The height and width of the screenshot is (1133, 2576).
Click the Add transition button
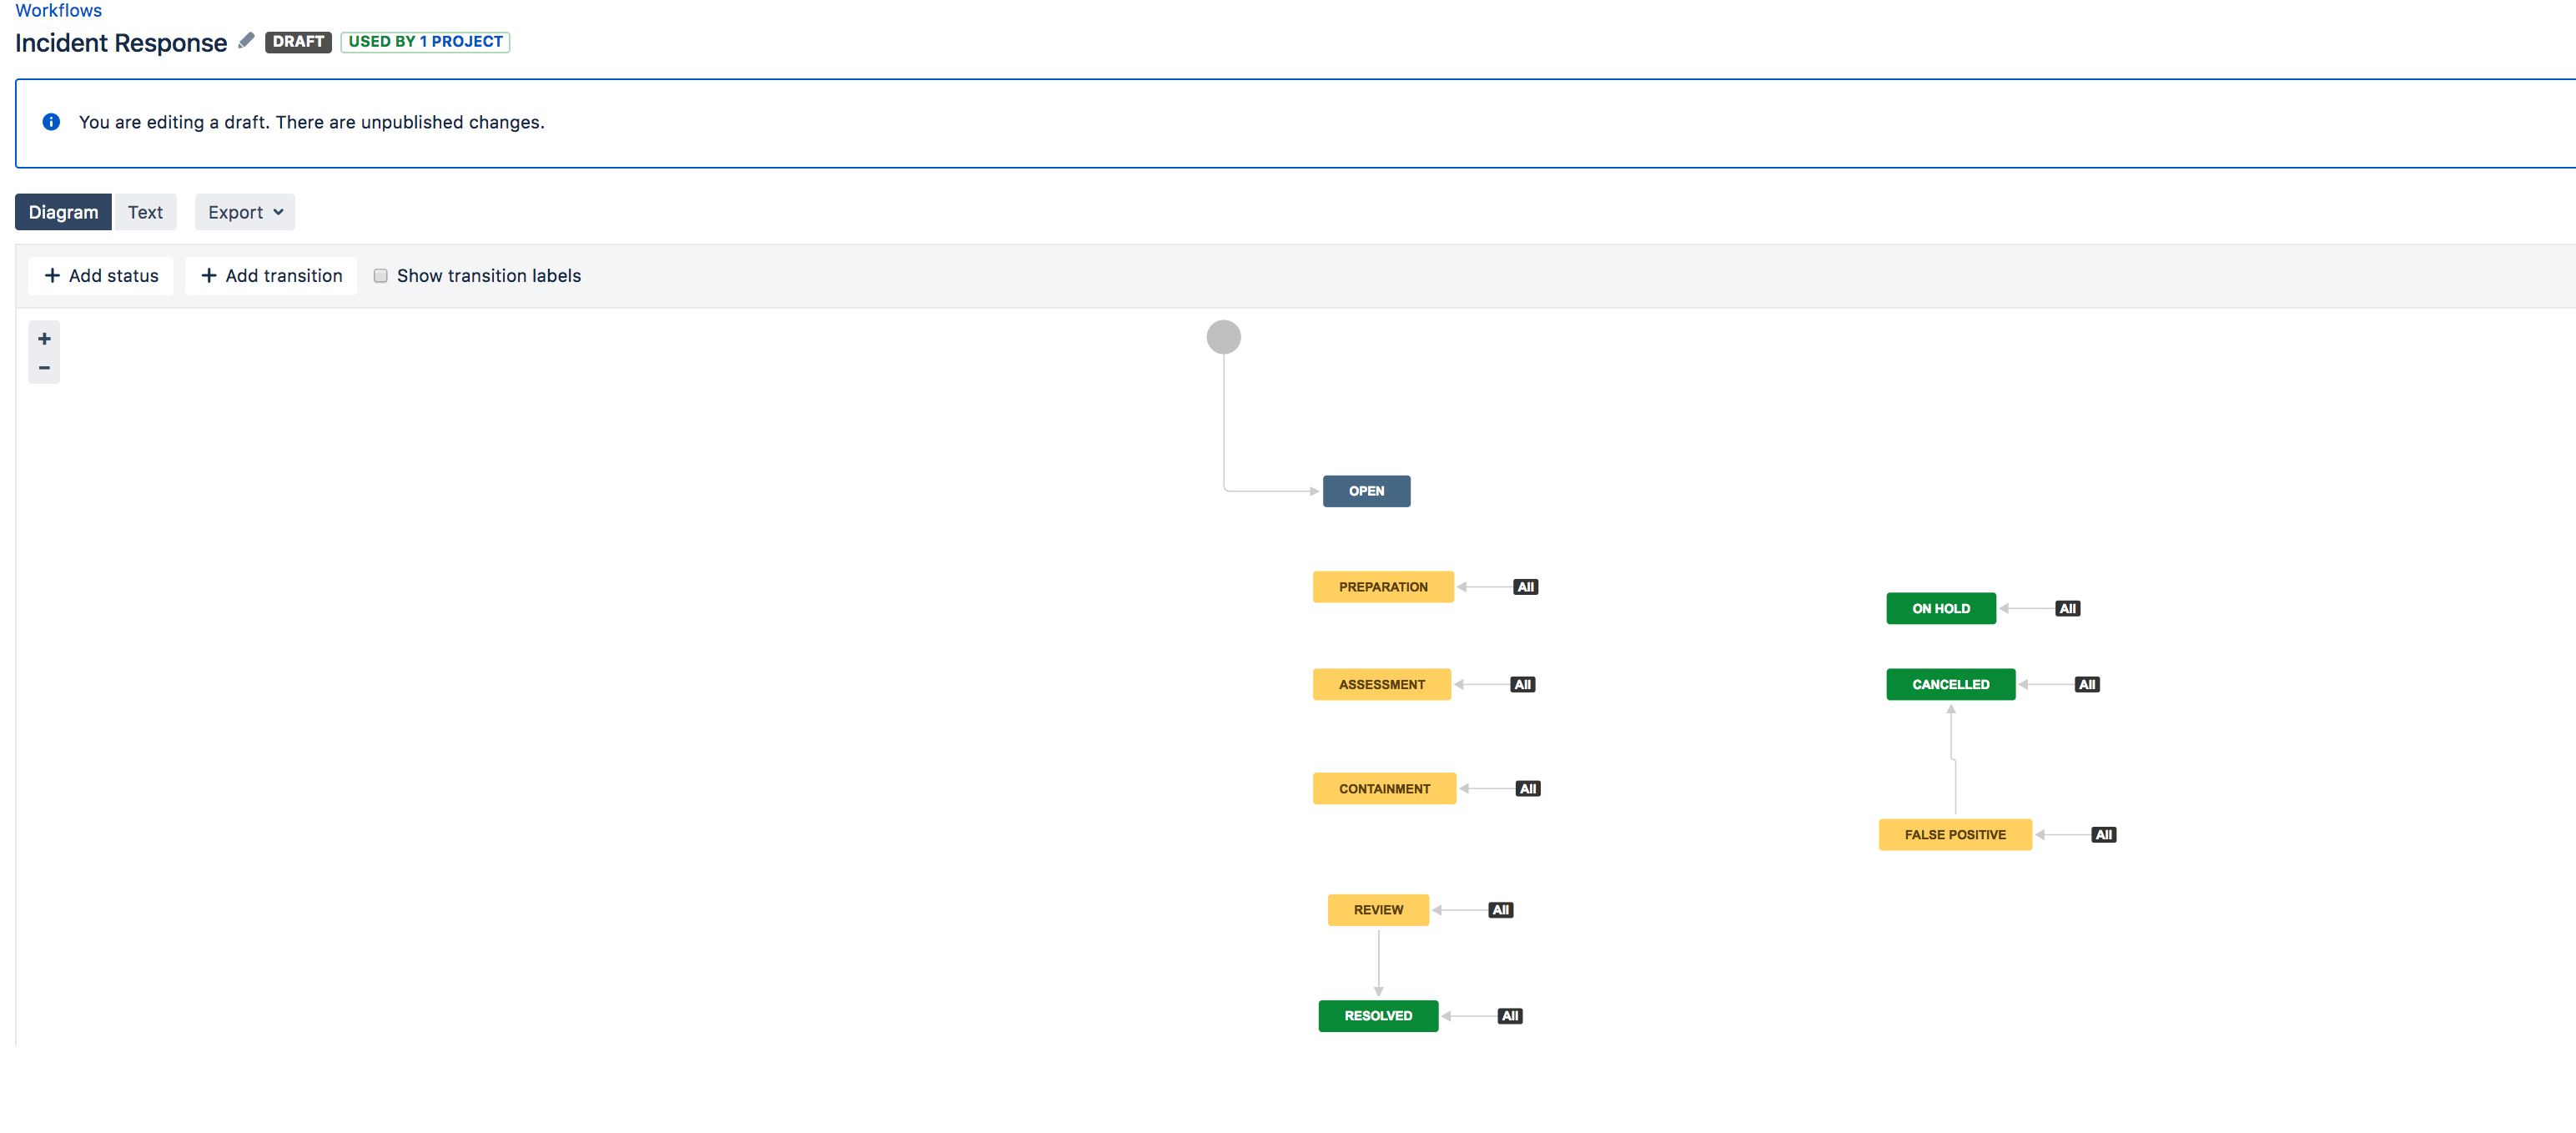271,276
